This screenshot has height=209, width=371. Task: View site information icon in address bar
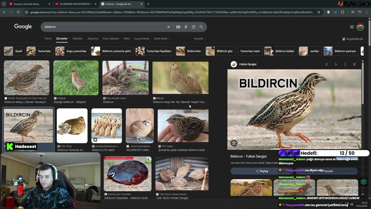click(x=26, y=12)
